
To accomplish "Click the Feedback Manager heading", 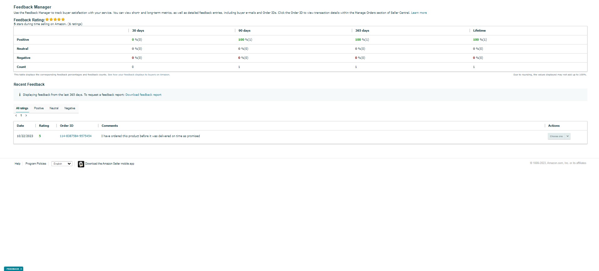I will (x=33, y=7).
